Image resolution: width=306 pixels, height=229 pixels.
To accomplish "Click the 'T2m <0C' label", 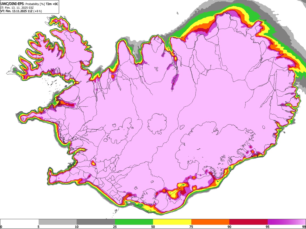I will pos(52,4).
